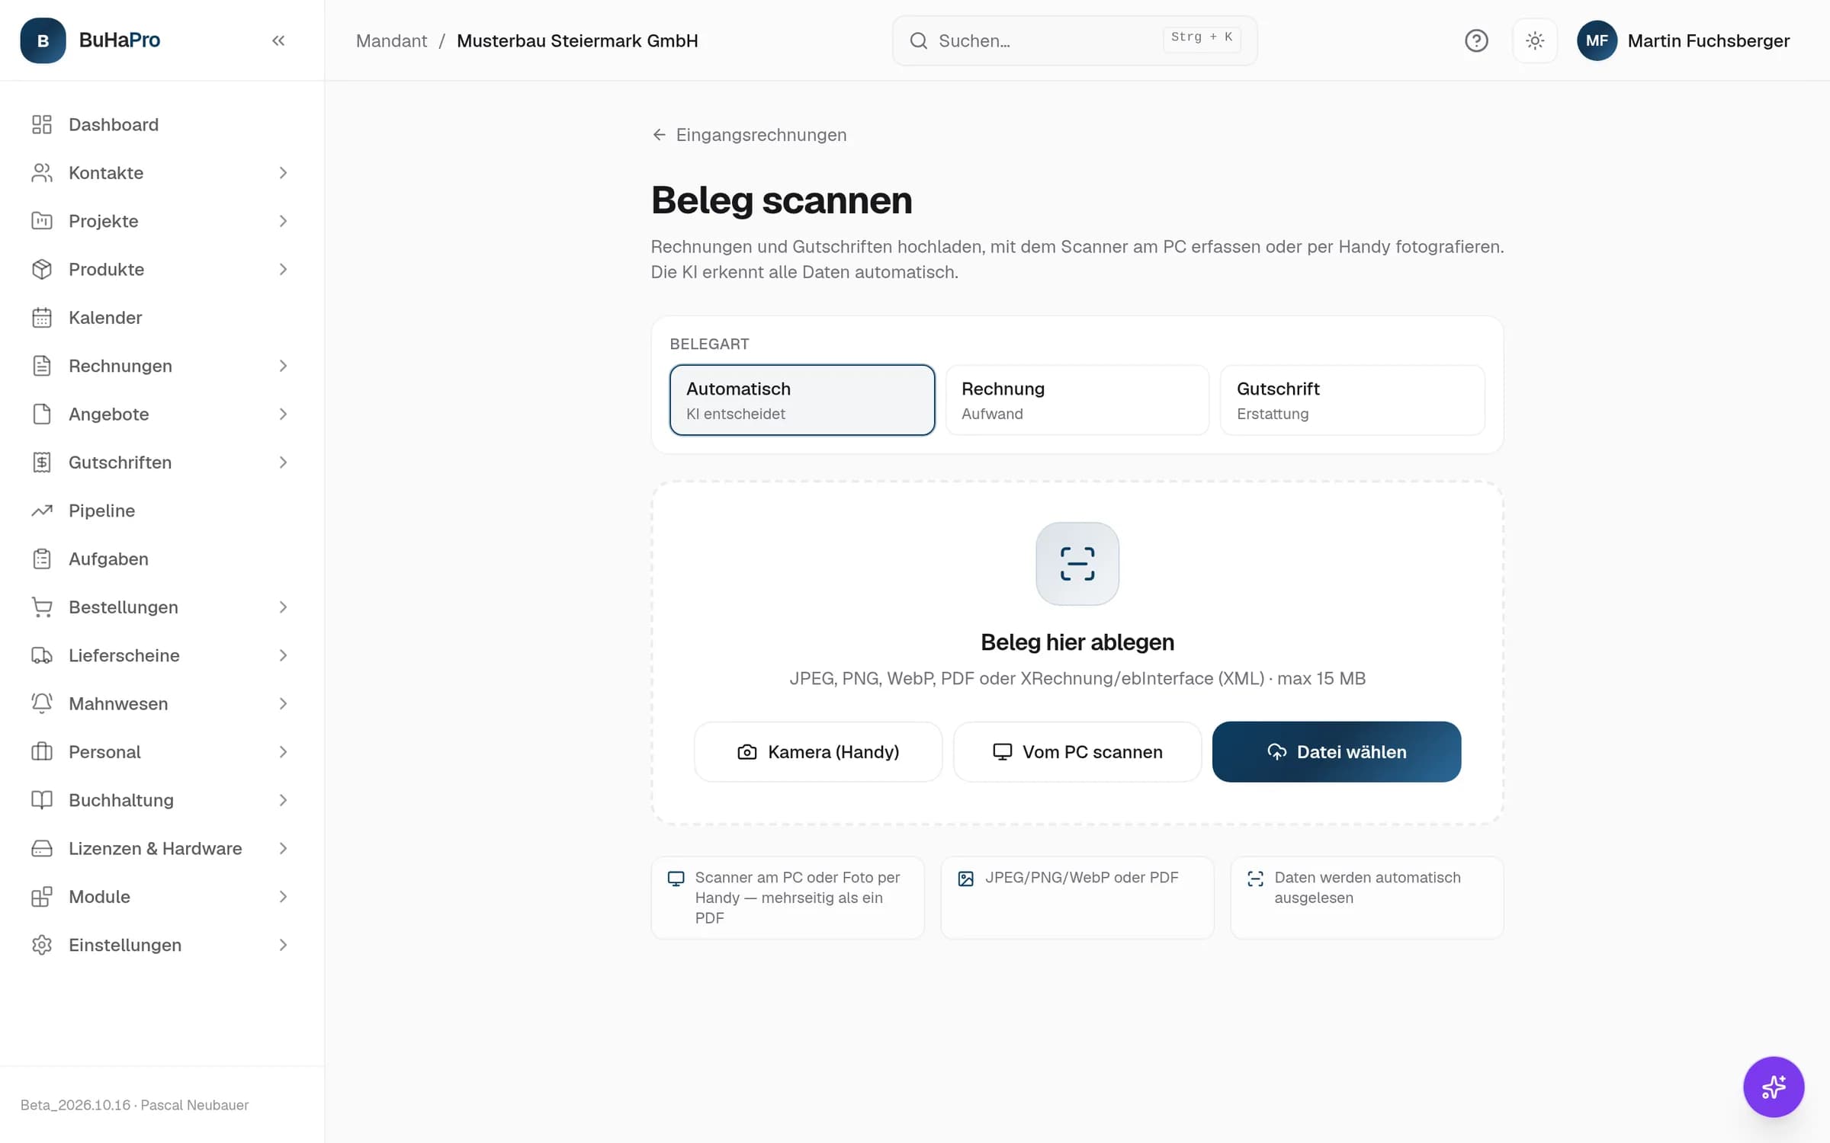1830x1143 pixels.
Task: Open Dashboard in the sidebar
Action: [x=162, y=124]
